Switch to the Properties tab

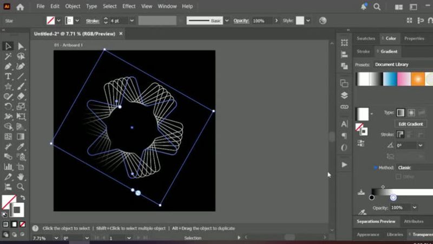(414, 38)
